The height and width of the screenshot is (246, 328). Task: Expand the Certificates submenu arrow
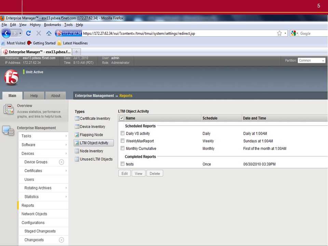(x=66, y=171)
